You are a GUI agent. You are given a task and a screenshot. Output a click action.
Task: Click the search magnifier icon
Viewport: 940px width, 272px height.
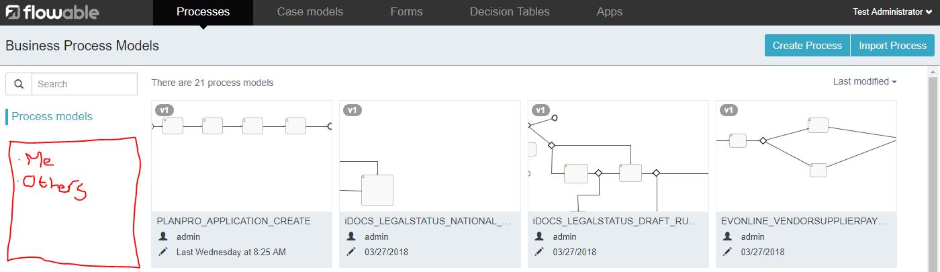[19, 84]
